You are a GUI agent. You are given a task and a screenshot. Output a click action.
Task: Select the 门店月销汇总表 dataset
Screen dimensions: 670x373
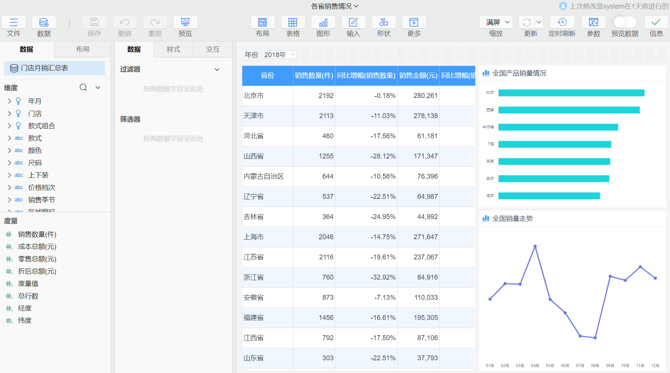(x=54, y=68)
